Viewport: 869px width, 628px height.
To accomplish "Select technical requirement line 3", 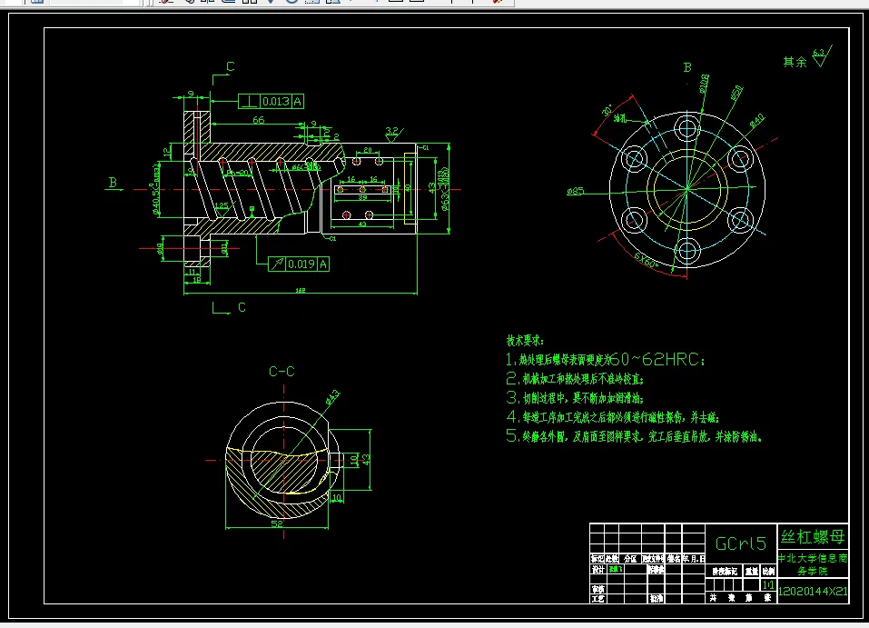I will tap(575, 398).
